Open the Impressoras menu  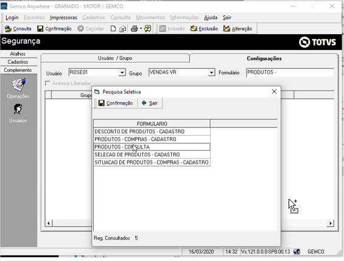tap(63, 18)
